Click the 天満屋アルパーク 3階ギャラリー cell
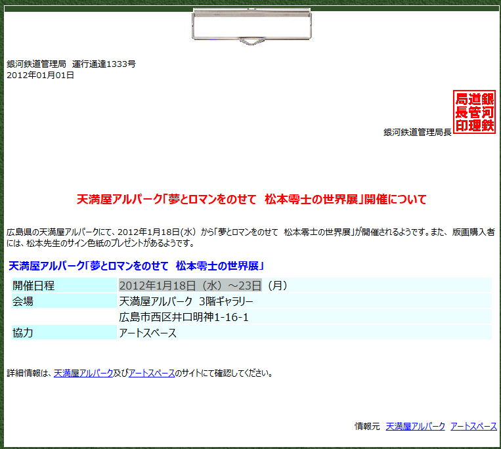The height and width of the screenshot is (449, 501). click(305, 301)
